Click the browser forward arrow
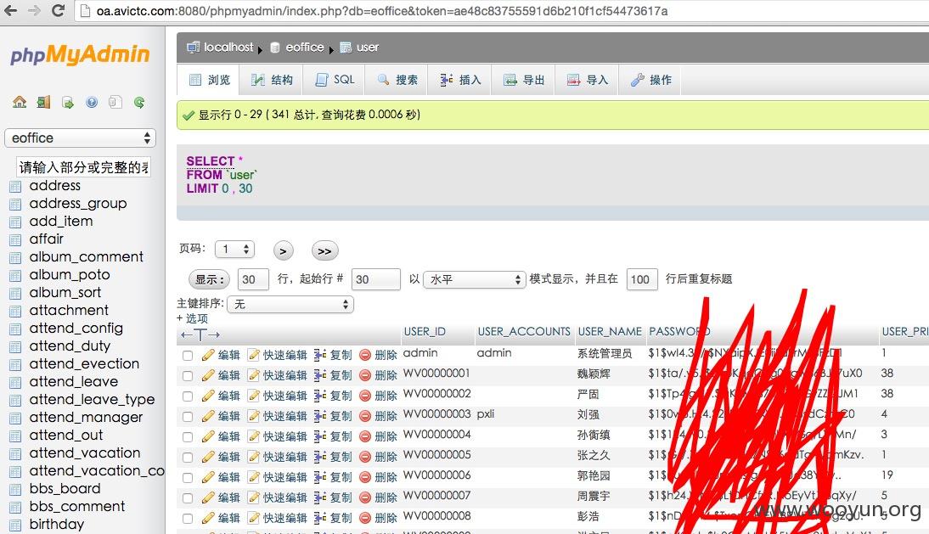929x534 pixels. [34, 10]
